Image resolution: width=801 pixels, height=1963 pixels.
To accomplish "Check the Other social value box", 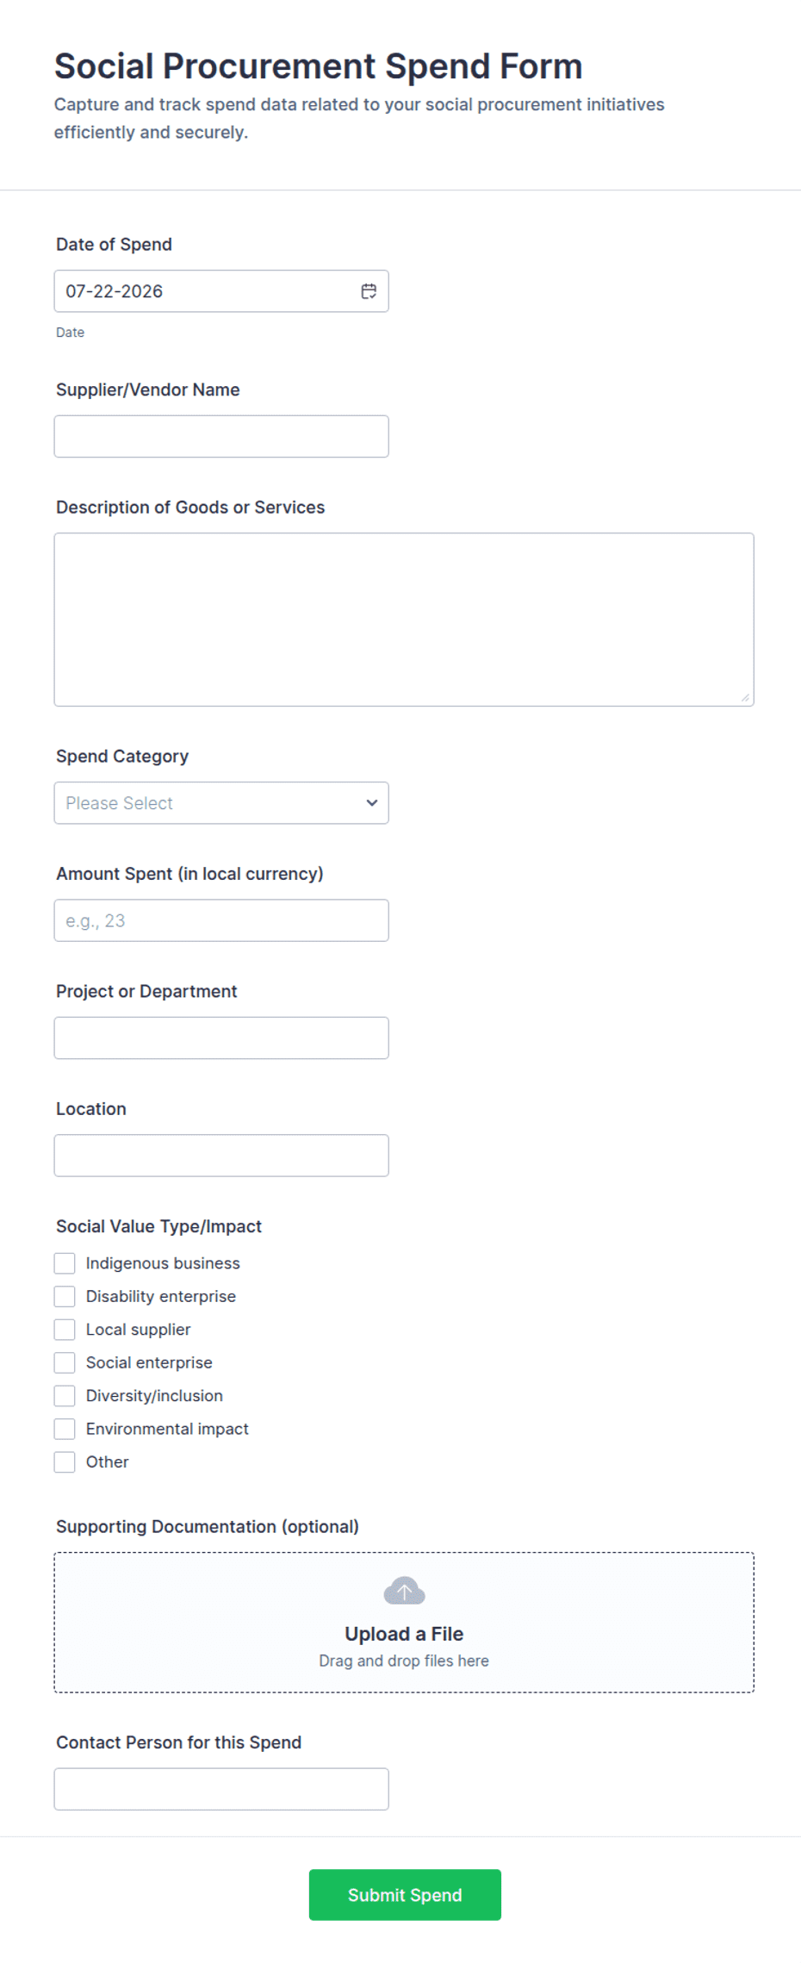I will click(65, 1462).
